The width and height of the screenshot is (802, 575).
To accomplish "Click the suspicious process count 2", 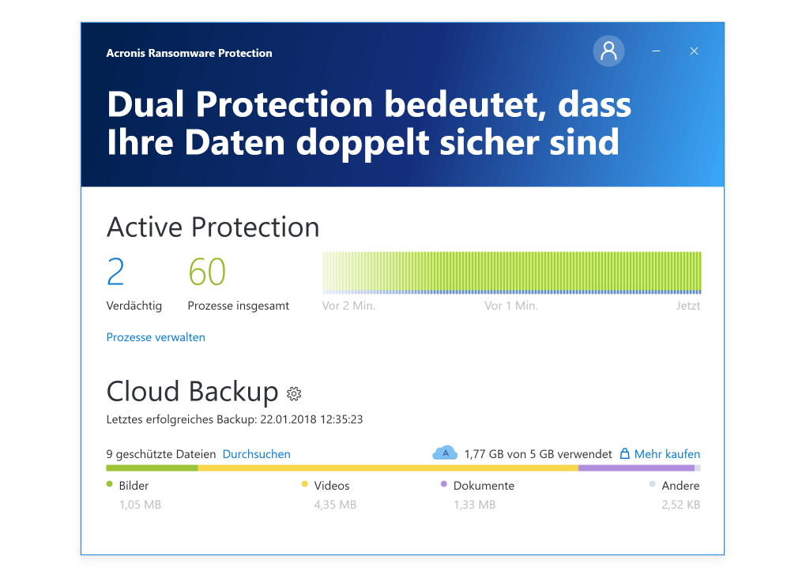I will [115, 272].
